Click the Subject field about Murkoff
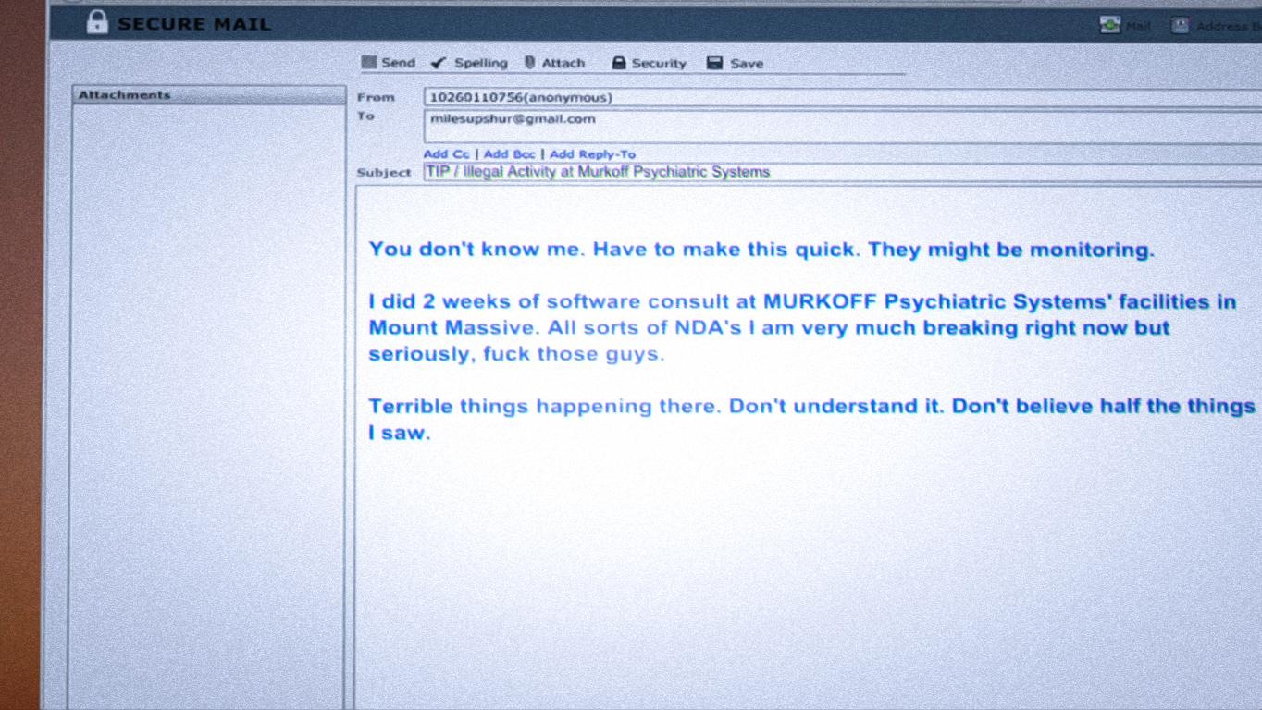Screen dimensions: 1262x710 click(843, 172)
